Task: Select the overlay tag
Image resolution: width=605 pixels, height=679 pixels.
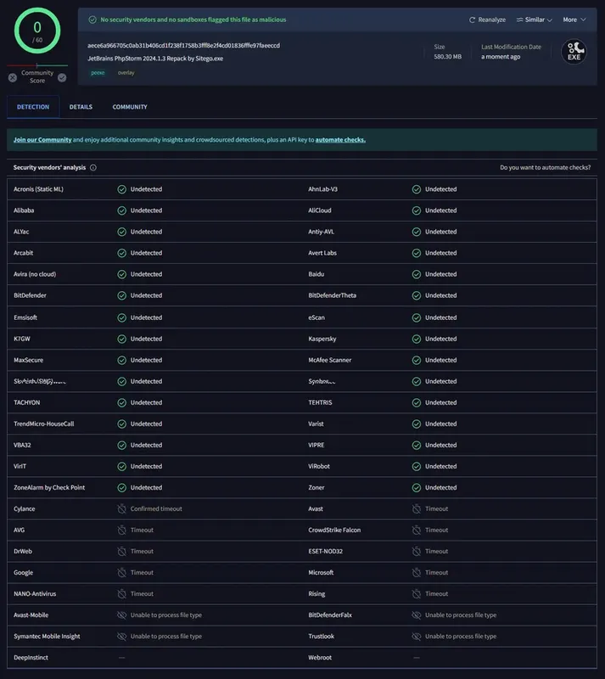Action: click(126, 73)
